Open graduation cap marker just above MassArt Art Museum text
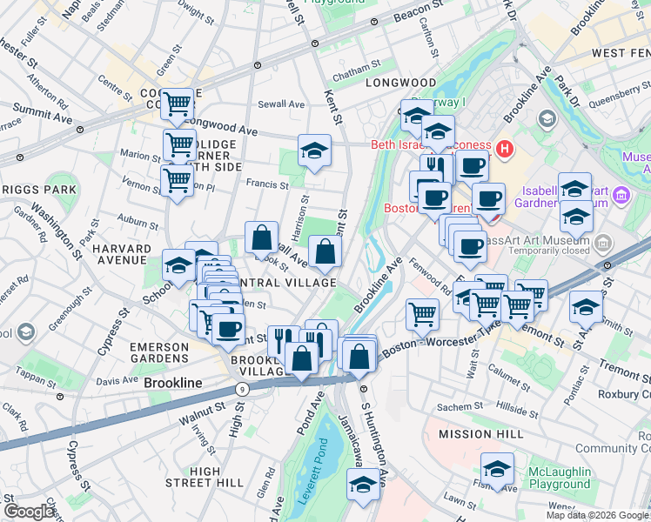This screenshot has width=651, height=522. (x=576, y=217)
